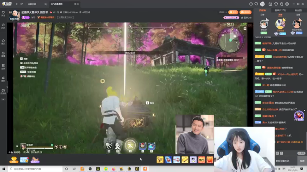Image resolution: width=307 pixels, height=172 pixels.
Task: Open the 鱼吧 icon in the left sidebar
Action: pyautogui.click(x=3, y=79)
